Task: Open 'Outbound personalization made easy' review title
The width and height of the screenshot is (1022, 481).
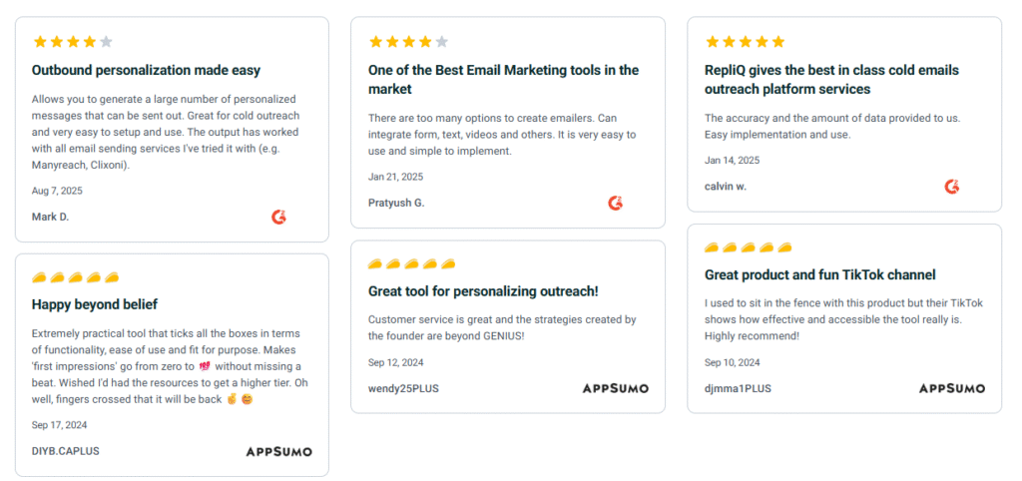Action: click(x=146, y=71)
